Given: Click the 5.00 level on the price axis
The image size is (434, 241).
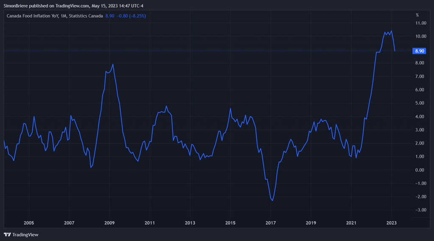Looking at the screenshot, I should tap(420, 103).
